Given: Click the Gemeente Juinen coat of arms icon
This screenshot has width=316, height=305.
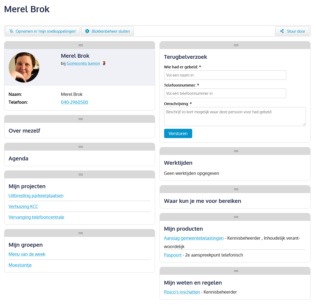Looking at the screenshot, I should (x=104, y=63).
